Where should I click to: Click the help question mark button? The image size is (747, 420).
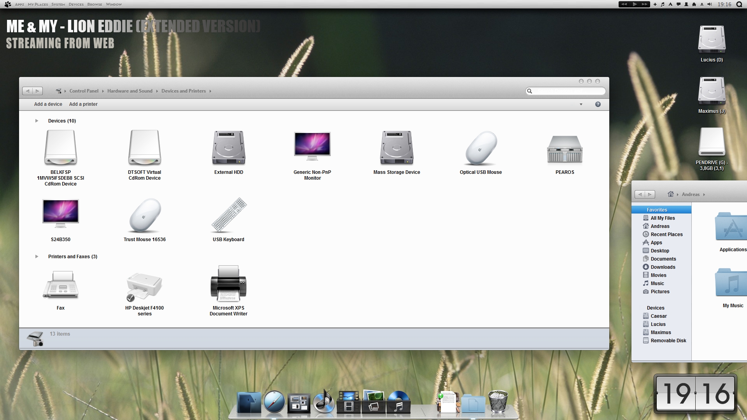coord(598,104)
